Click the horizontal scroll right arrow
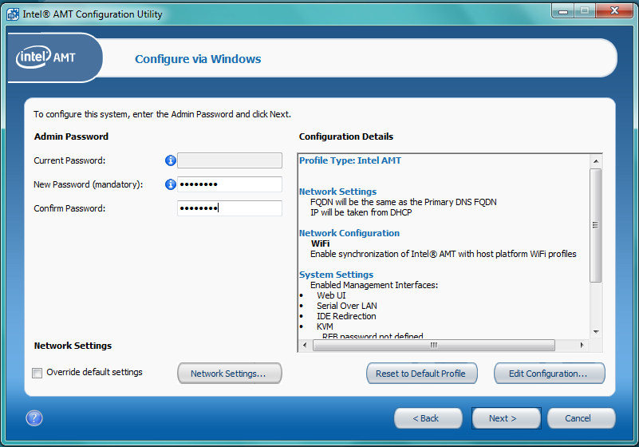639x447 pixels. click(x=582, y=345)
